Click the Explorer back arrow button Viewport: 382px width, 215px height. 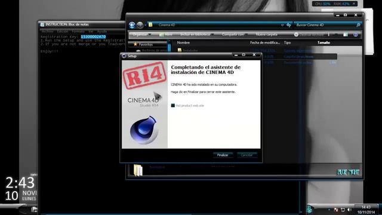click(x=132, y=25)
